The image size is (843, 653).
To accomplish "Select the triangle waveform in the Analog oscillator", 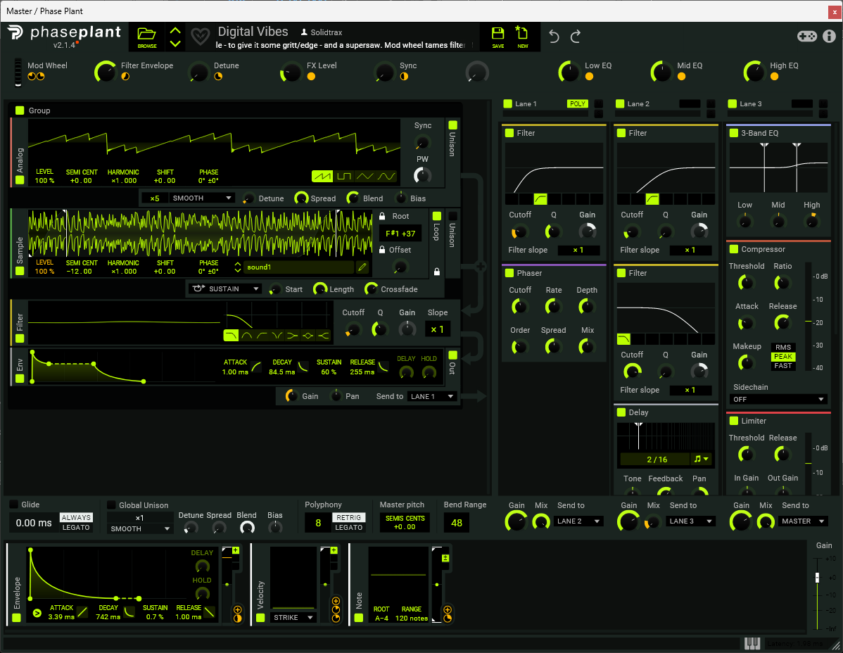I will pyautogui.click(x=365, y=176).
